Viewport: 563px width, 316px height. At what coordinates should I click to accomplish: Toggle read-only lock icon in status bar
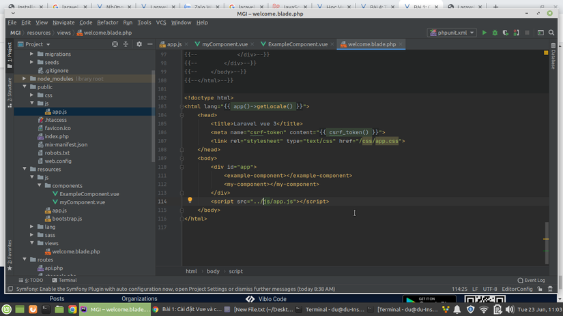point(540,289)
